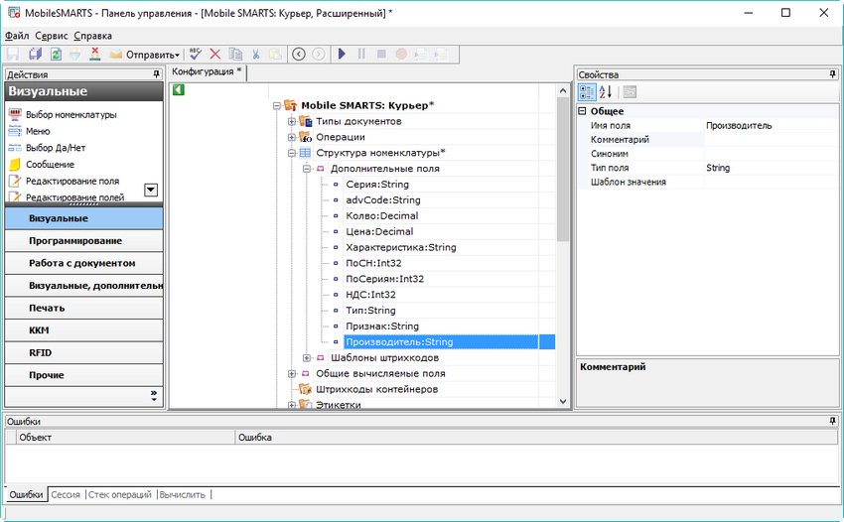This screenshot has height=522, width=844.
Task: Open the Программирование action group
Action: pos(84,240)
